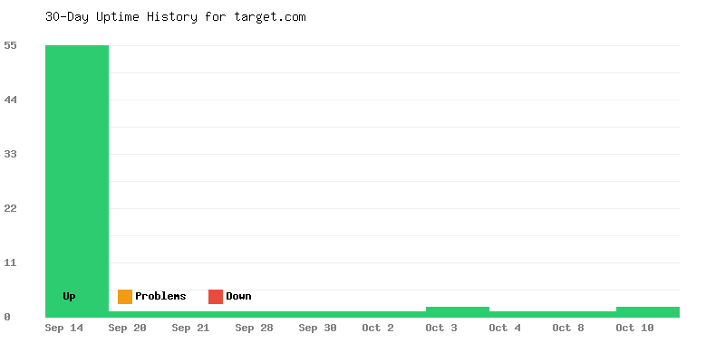Toggle the Up series legend label
725x362 pixels.
(69, 297)
